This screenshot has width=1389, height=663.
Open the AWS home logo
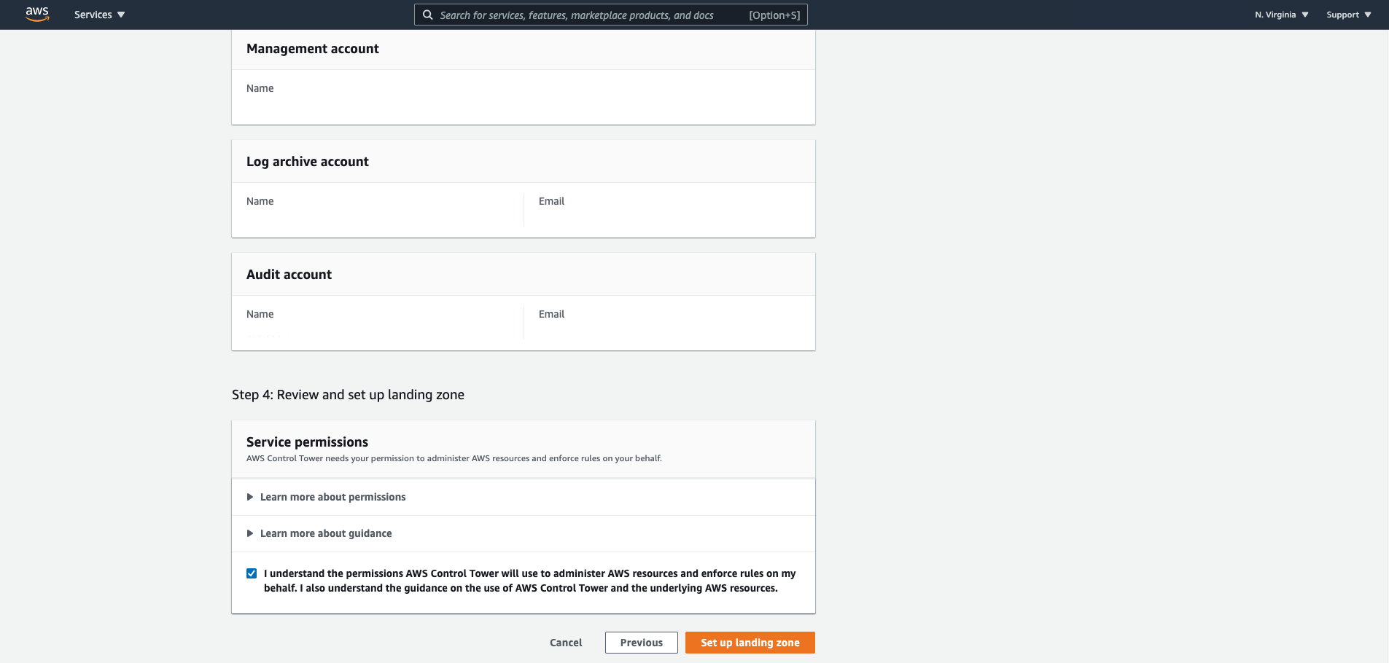[37, 15]
